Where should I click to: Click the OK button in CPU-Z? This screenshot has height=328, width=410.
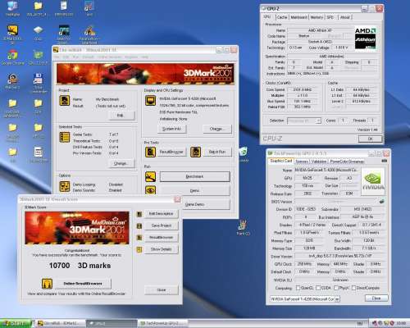[370, 139]
